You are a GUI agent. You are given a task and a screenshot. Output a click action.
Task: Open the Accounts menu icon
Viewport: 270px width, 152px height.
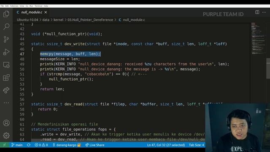tap(6, 123)
